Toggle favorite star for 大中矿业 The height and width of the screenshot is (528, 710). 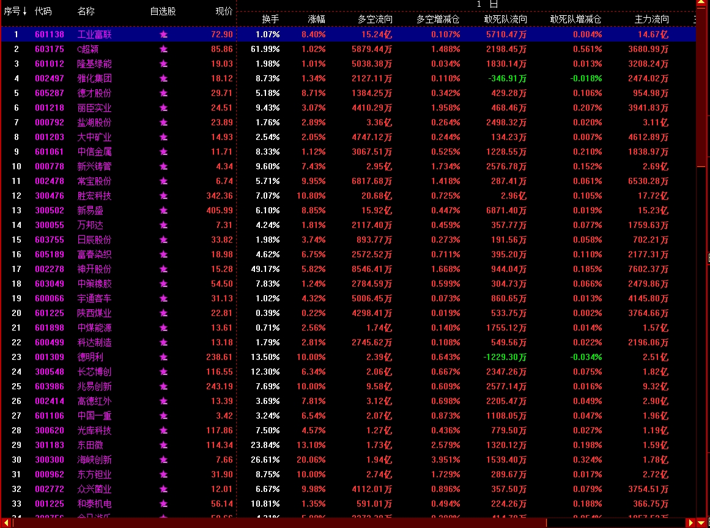pyautogui.click(x=163, y=137)
